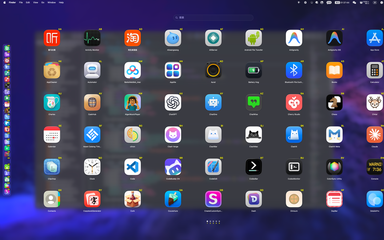
Task: Launch Clash Verge
Action: 173,135
